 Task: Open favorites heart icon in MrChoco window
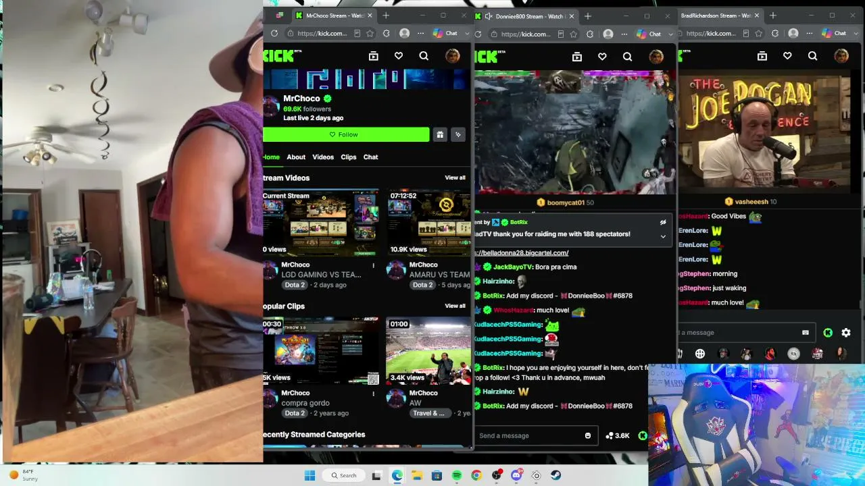399,56
